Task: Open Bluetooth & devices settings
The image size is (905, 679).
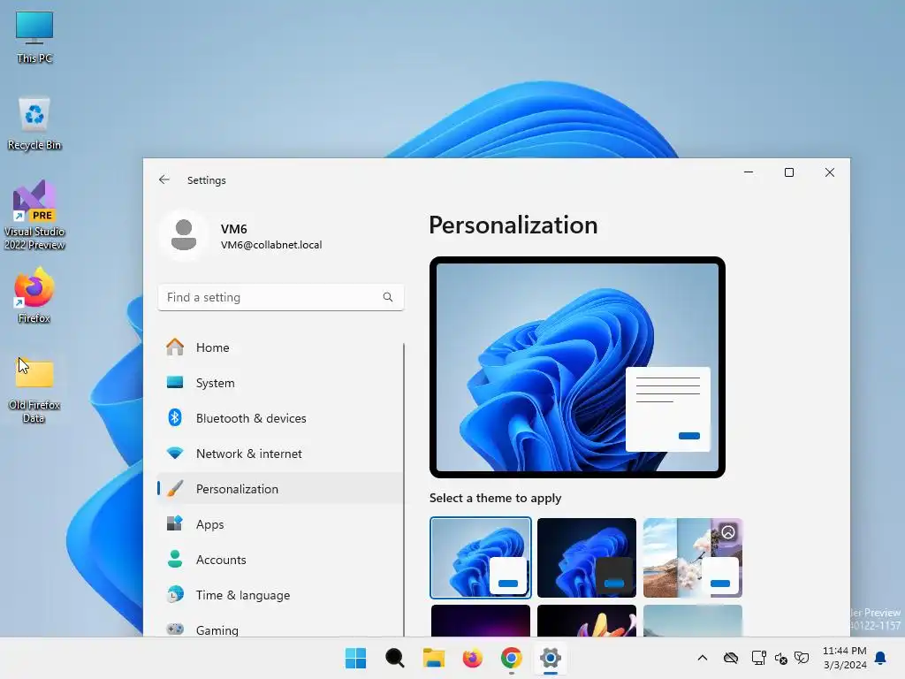Action: (280, 418)
